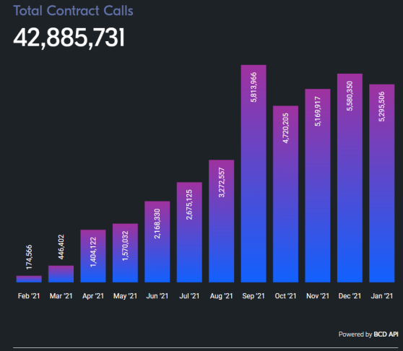The height and width of the screenshot is (351, 403).
Task: Click the total value 42,885,731
Action: coord(69,38)
